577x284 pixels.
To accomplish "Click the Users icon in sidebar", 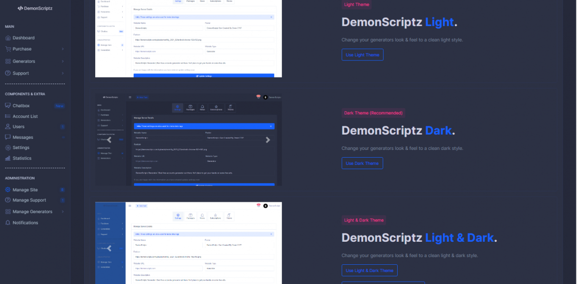I will tap(8, 127).
